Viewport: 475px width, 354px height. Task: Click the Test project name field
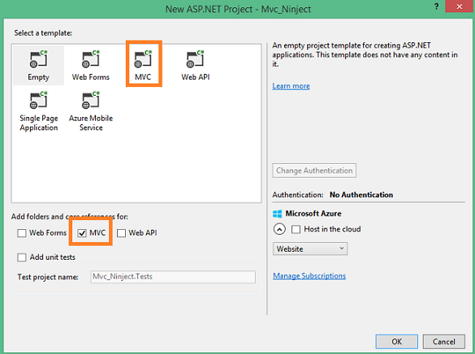173,277
